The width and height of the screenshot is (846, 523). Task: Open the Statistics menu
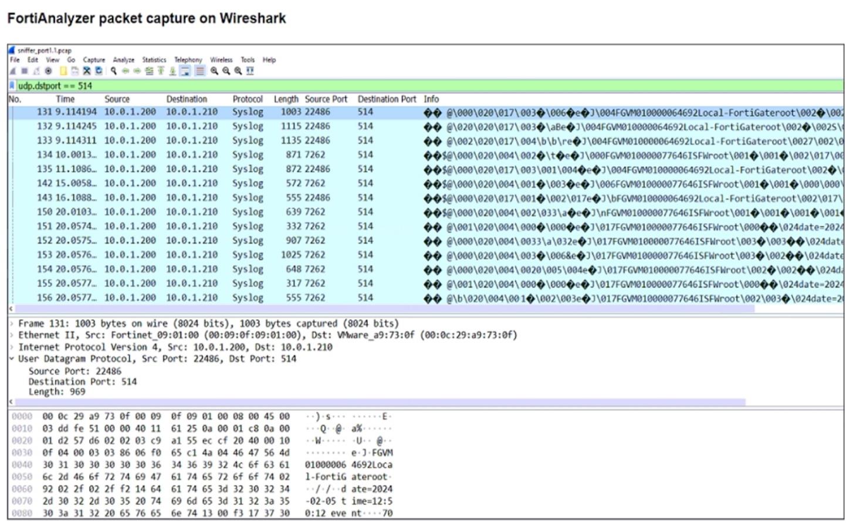[154, 60]
